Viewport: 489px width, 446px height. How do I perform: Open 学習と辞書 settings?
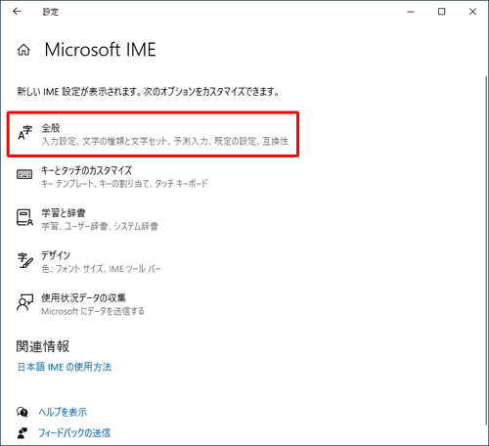(87, 219)
